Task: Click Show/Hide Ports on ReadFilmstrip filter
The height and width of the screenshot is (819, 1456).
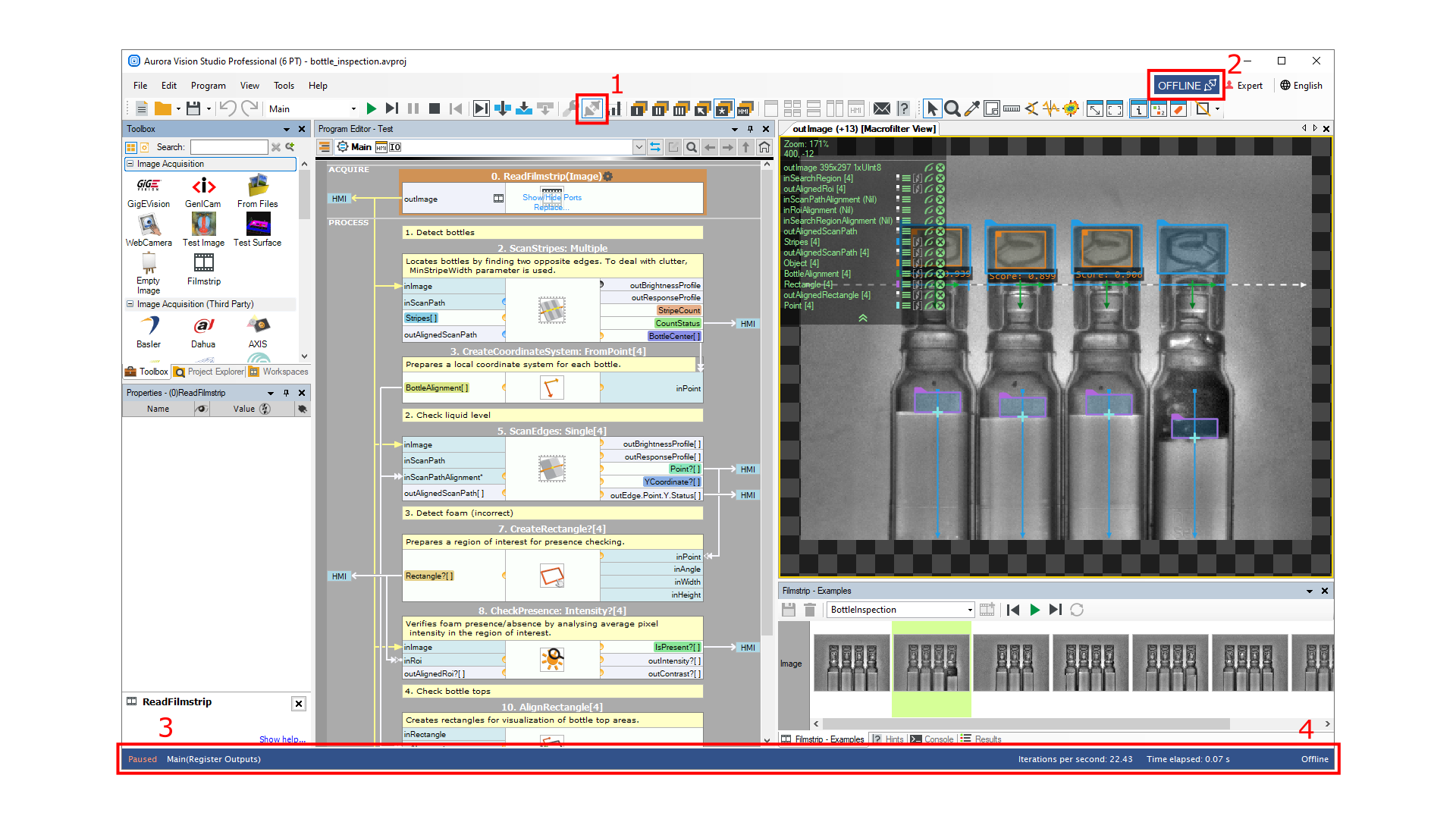Action: pyautogui.click(x=552, y=197)
